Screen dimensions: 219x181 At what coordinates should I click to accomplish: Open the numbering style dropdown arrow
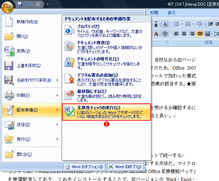click(x=193, y=24)
